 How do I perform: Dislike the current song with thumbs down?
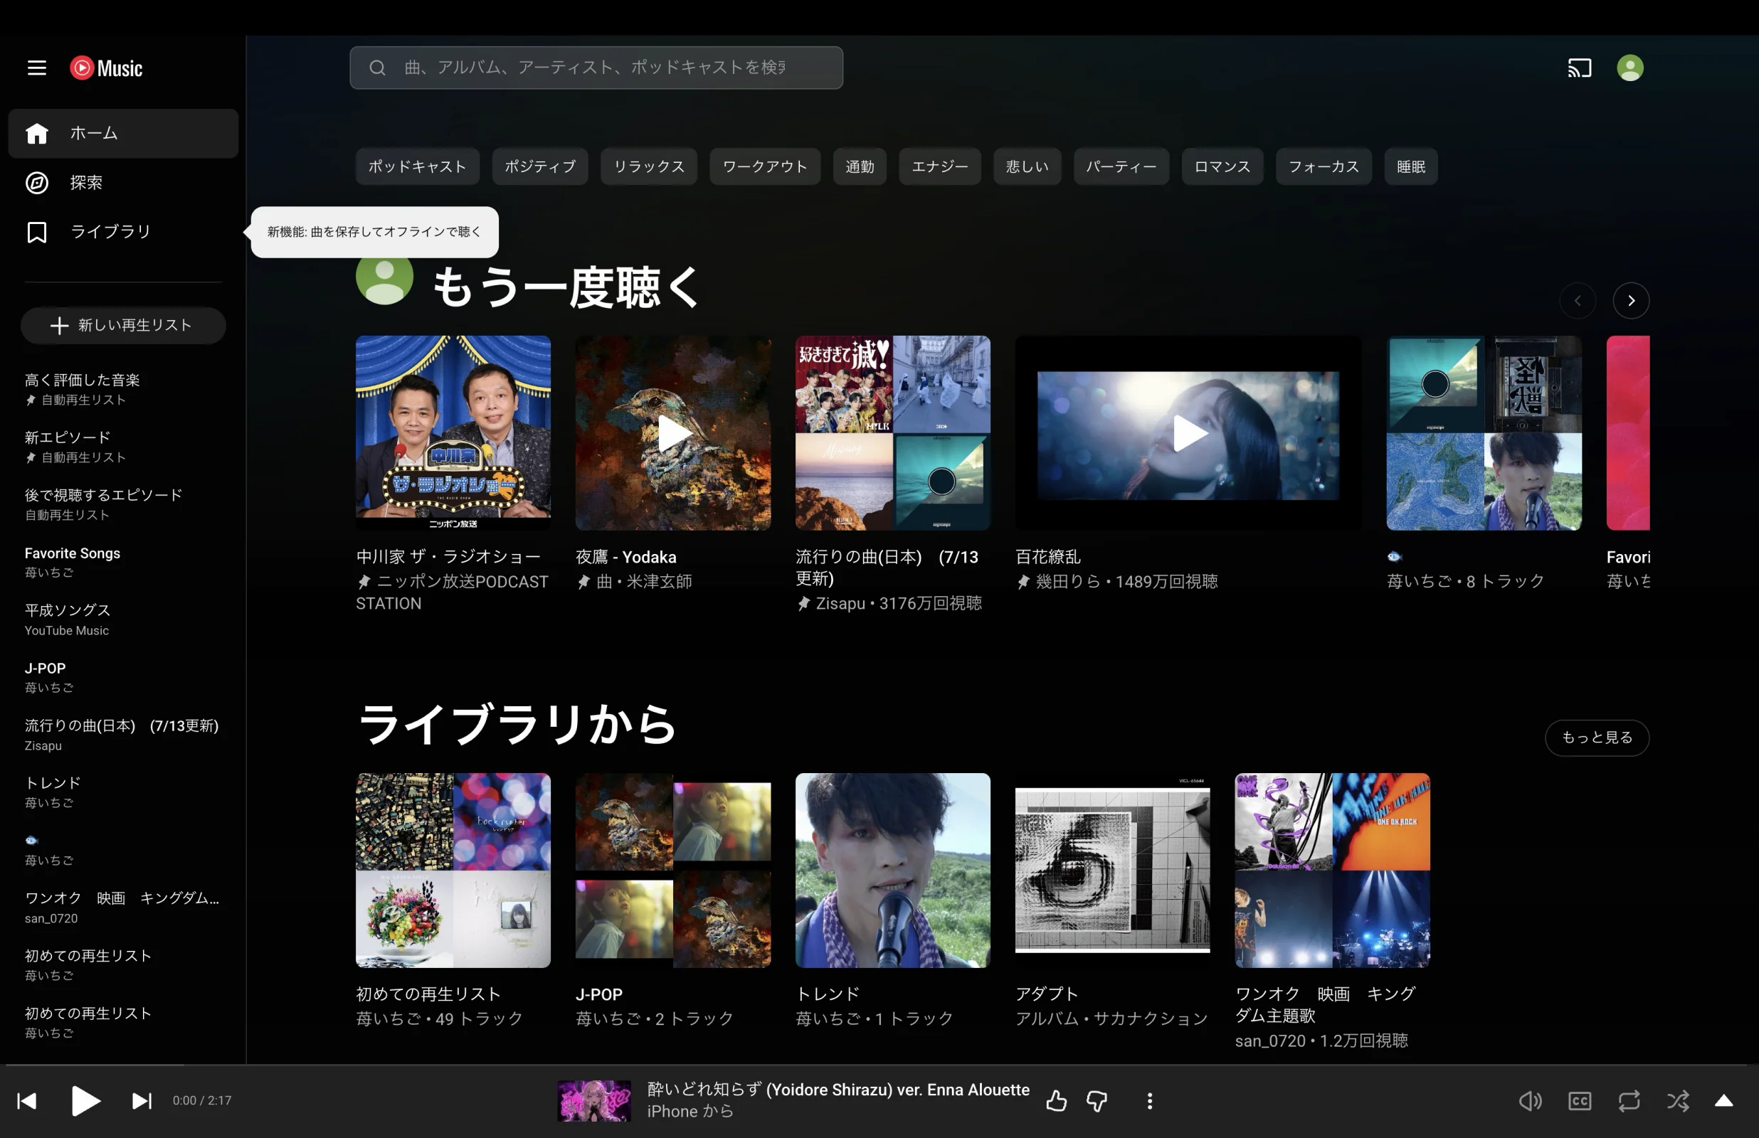pyautogui.click(x=1097, y=1101)
